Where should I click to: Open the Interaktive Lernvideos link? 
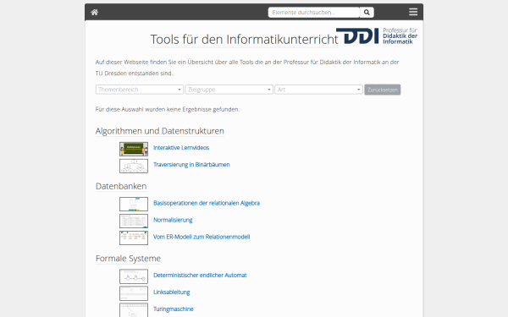(x=181, y=148)
